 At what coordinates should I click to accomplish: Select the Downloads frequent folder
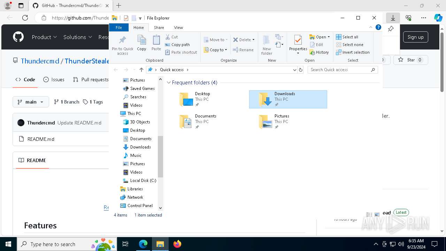pyautogui.click(x=288, y=99)
